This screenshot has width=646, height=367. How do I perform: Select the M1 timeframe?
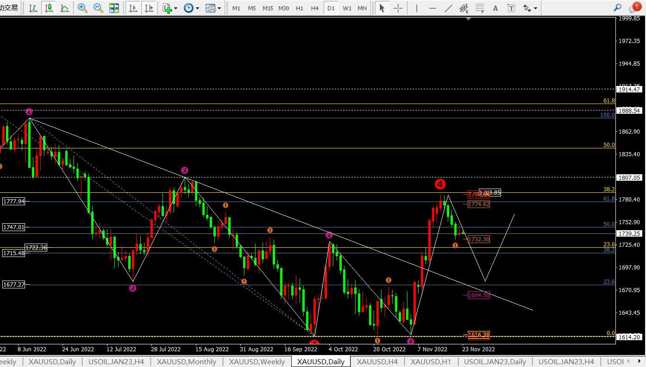(x=236, y=8)
